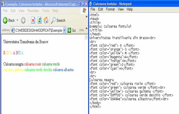The width and height of the screenshot is (179, 114).
Task: Refresh the page with the green arrows icon
Action: (39, 20)
